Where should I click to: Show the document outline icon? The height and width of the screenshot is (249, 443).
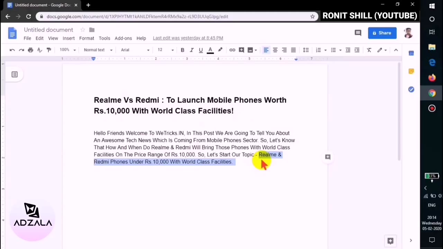click(x=15, y=74)
